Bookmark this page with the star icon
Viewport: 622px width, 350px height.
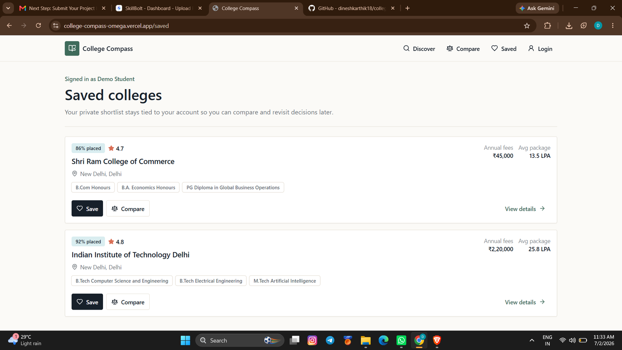[x=527, y=26]
